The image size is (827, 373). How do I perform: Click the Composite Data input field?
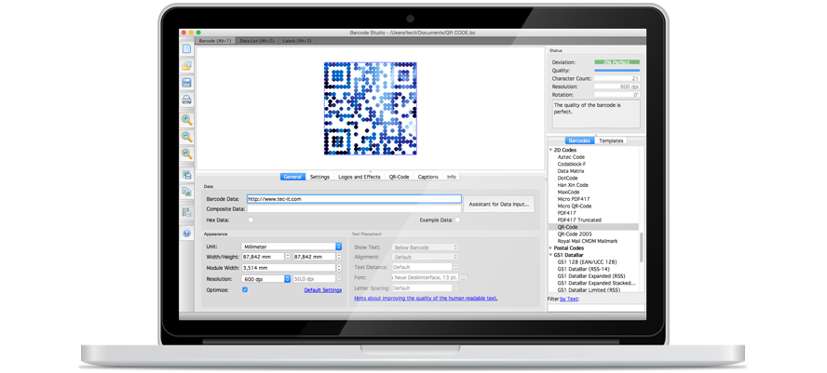coord(354,209)
